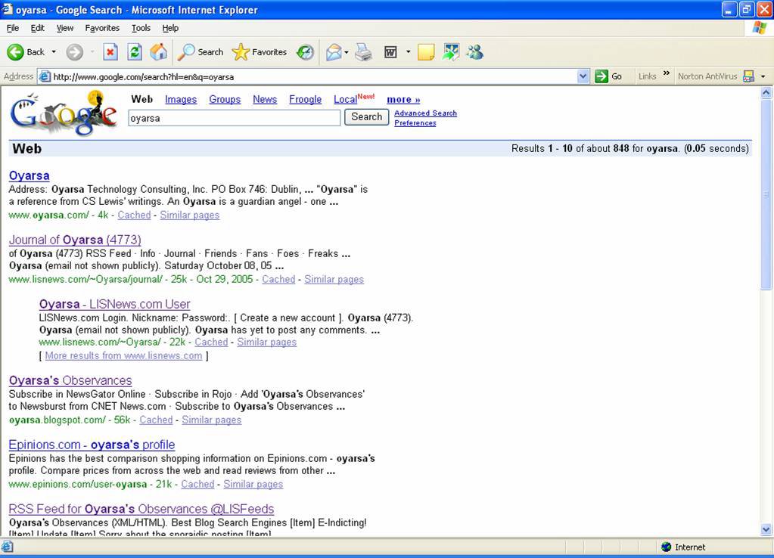Open the History clock icon
This screenshot has height=558, width=774.
(305, 52)
